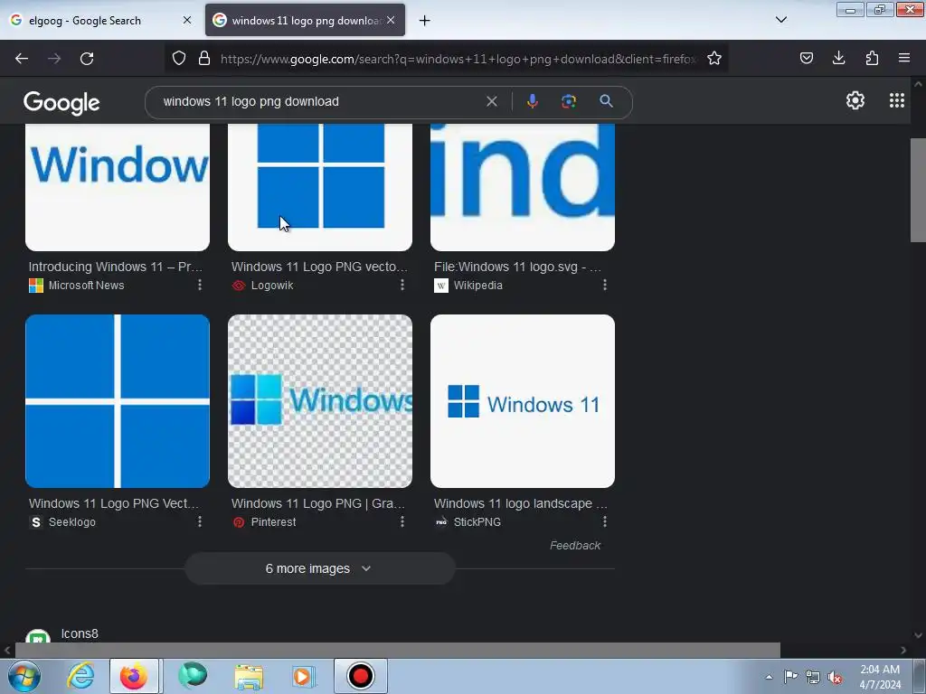This screenshot has height=694, width=926.
Task: Open Introducing Windows 11 result link
Action: pos(116,267)
